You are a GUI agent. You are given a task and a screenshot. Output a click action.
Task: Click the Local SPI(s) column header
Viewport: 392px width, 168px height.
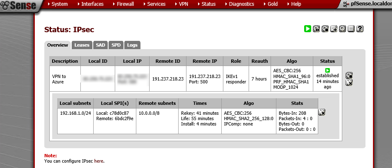tap(115, 103)
